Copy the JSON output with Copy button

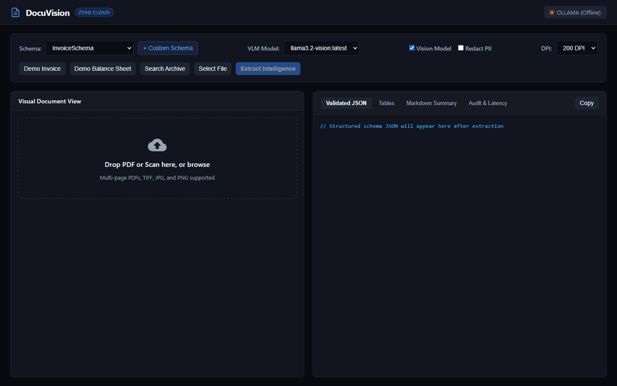[586, 103]
